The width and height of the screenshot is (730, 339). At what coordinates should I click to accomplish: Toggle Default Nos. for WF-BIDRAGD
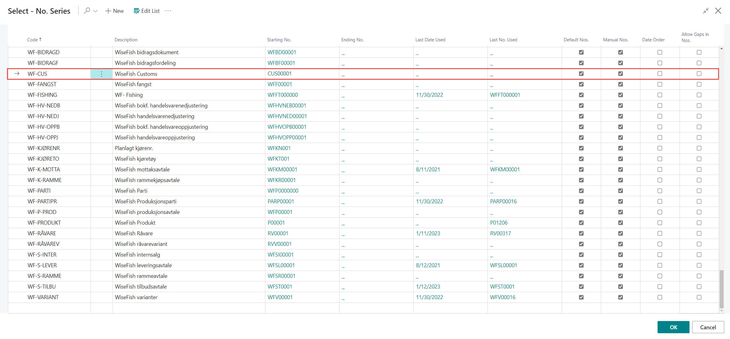coord(581,52)
